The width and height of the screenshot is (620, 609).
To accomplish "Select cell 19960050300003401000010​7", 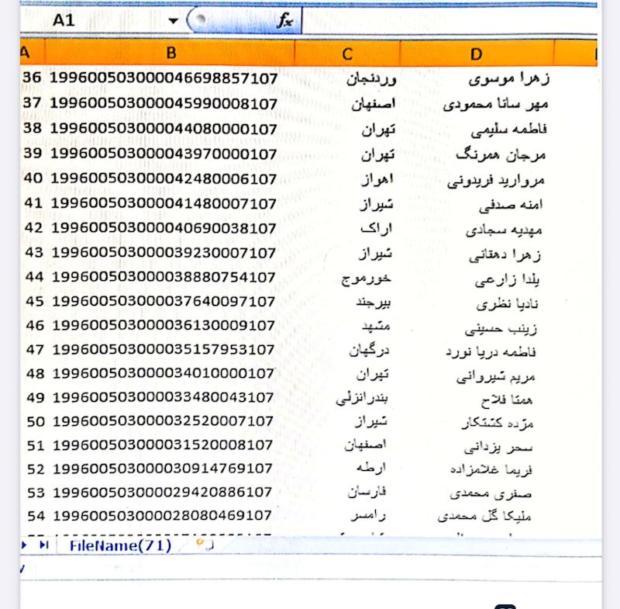I will (x=164, y=374).
